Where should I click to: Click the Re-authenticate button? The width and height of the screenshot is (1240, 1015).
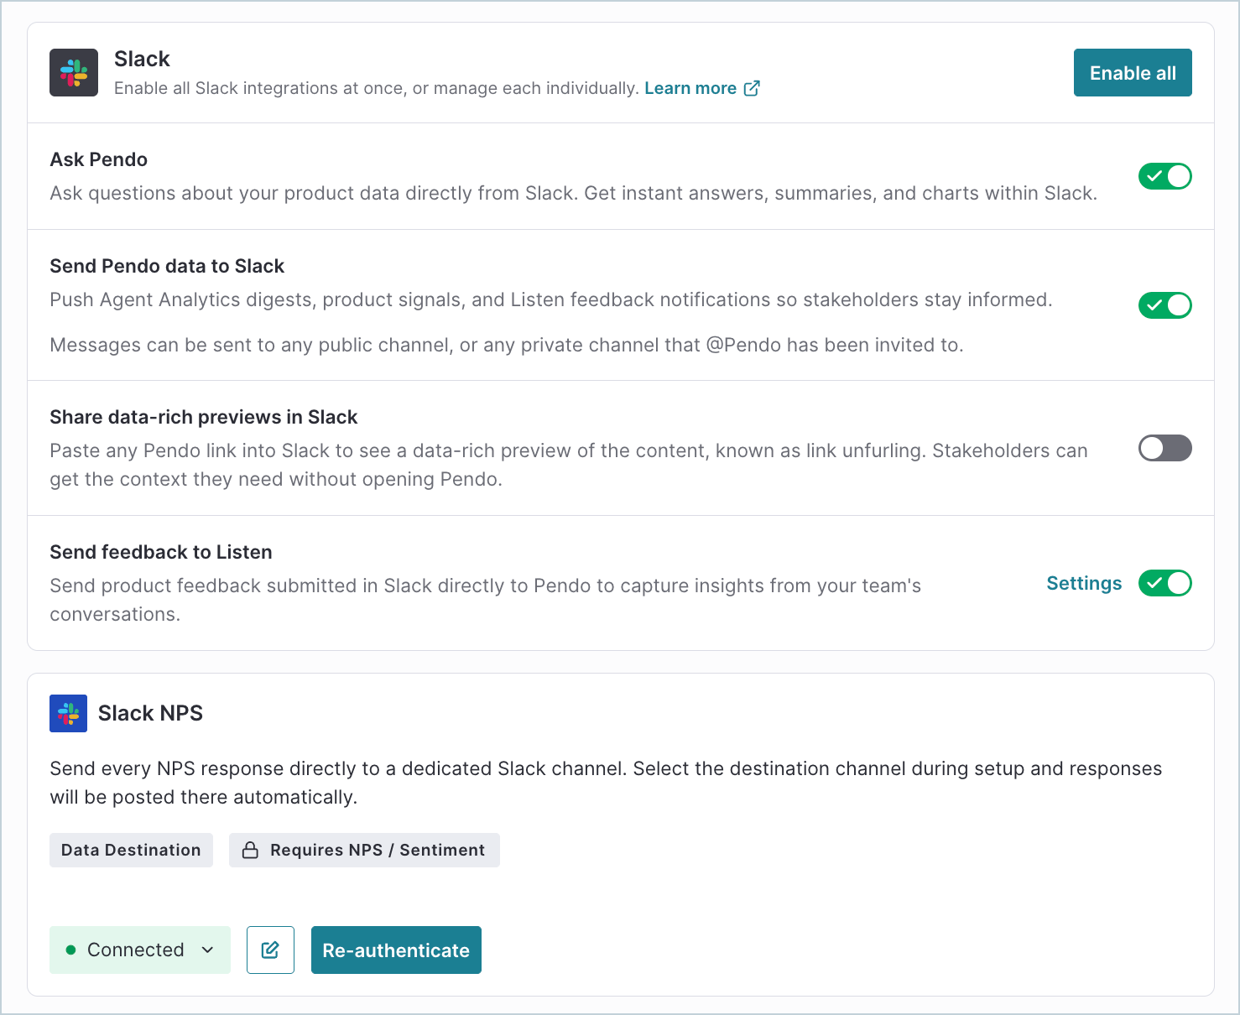[396, 950]
